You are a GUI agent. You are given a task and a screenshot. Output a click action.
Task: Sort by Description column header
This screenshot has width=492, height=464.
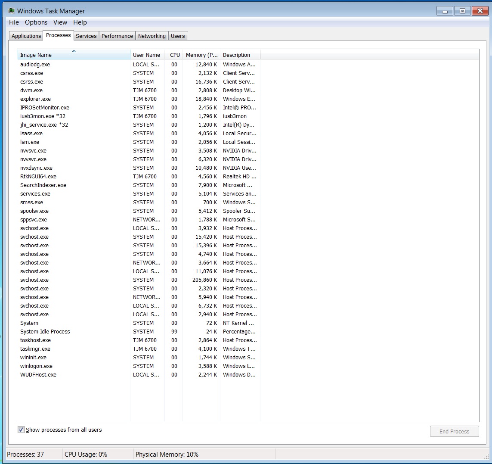240,55
